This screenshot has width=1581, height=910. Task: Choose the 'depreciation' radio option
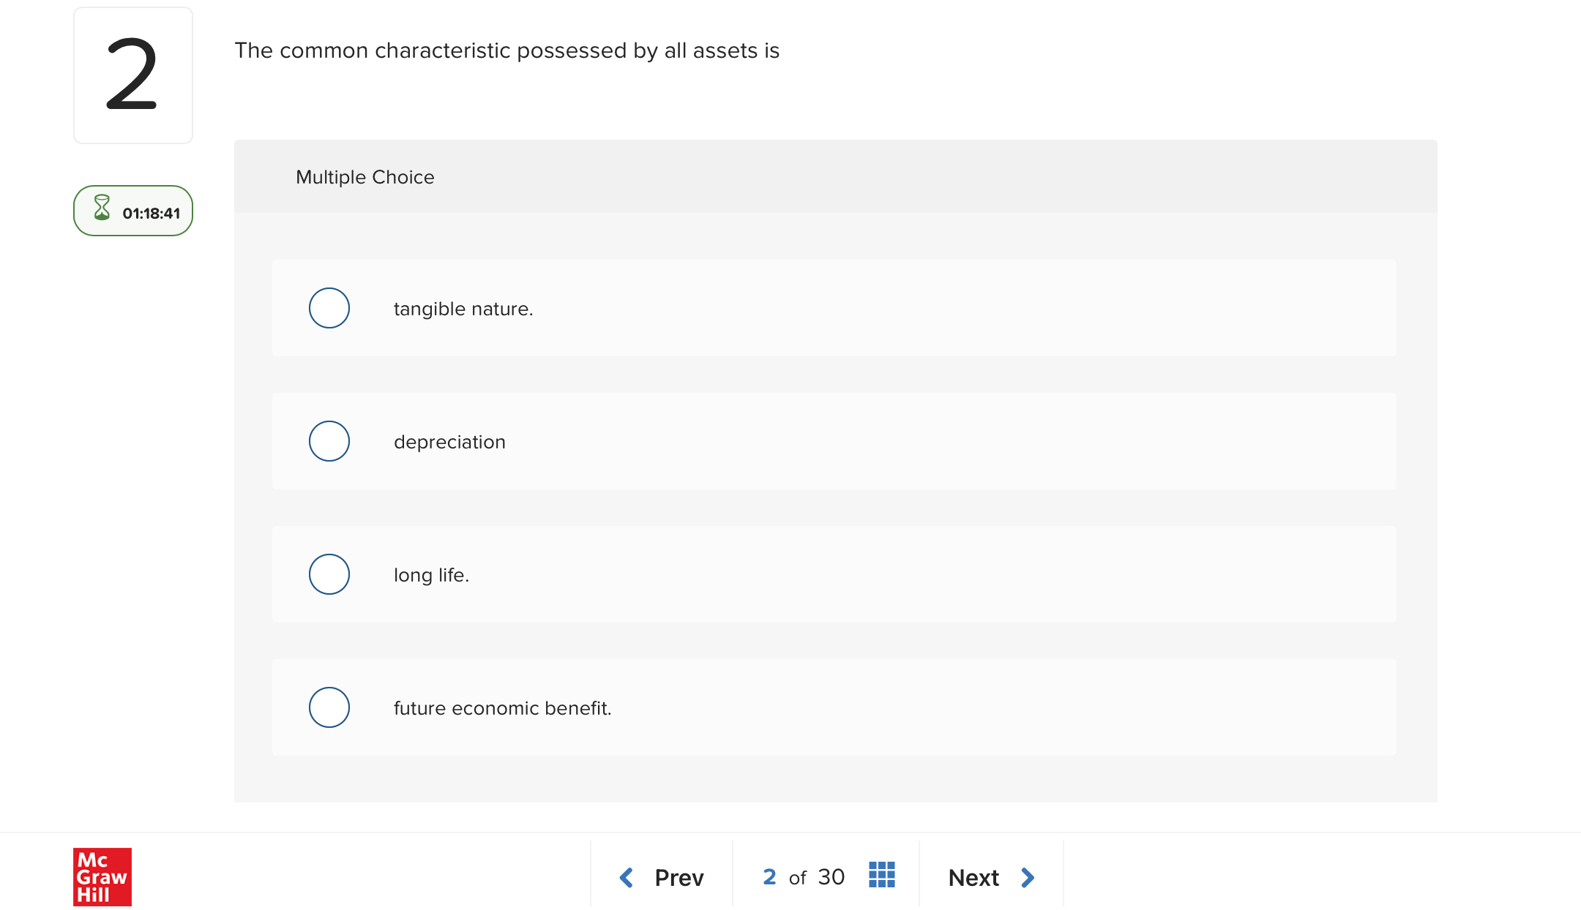tap(329, 441)
